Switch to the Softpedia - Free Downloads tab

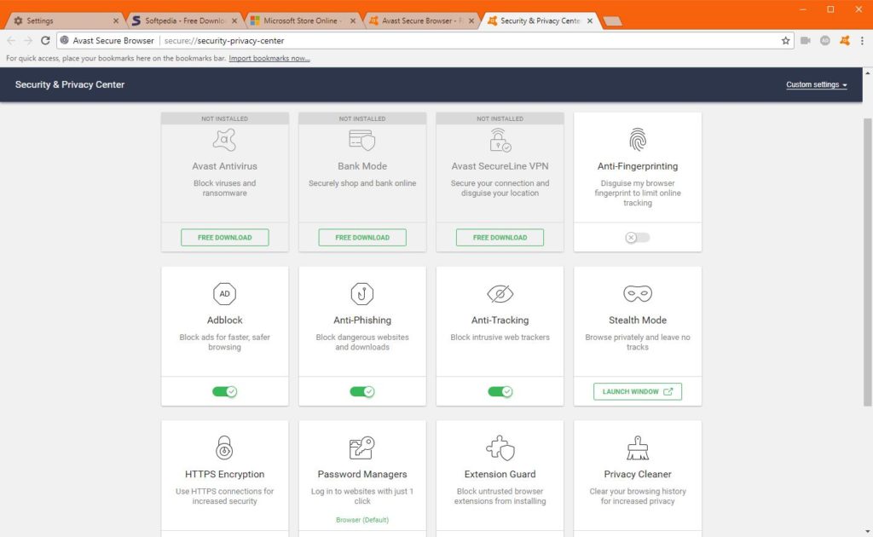(184, 20)
